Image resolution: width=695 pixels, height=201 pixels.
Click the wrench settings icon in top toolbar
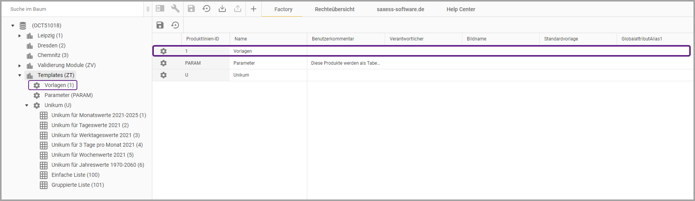coord(175,8)
